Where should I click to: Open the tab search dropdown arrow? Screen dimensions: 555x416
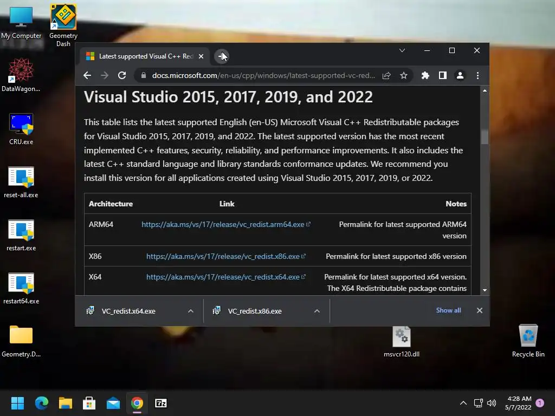click(x=402, y=50)
